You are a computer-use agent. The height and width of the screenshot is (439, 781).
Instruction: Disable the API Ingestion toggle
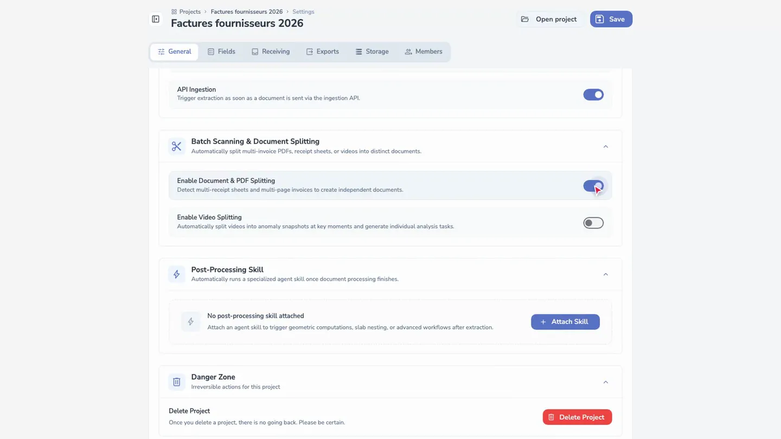tap(593, 94)
